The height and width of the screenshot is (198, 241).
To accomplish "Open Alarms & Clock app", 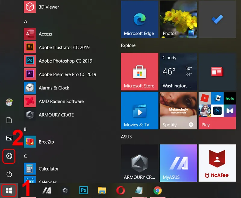I will [x=54, y=88].
